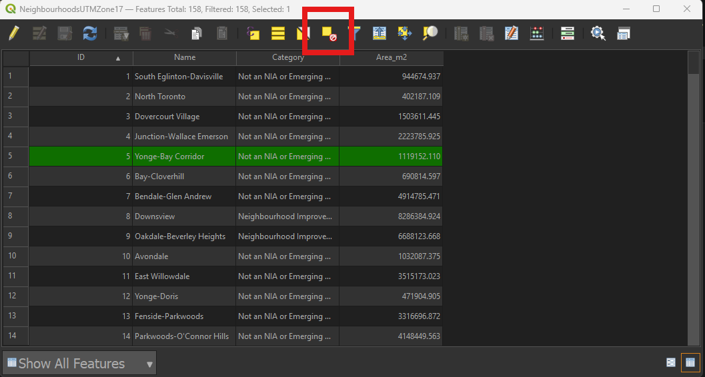Click the 'Oakdale-Beverley Heights' cell
The height and width of the screenshot is (377, 705).
tap(184, 236)
